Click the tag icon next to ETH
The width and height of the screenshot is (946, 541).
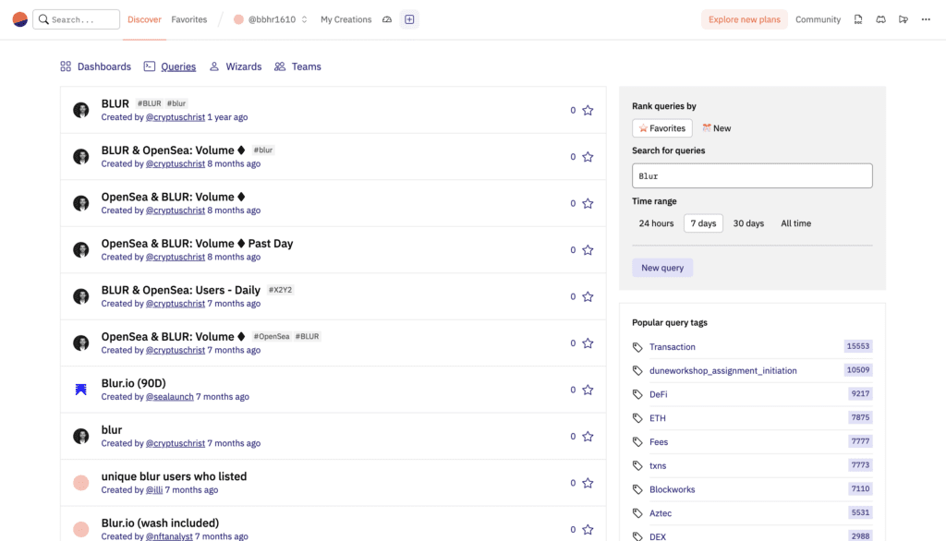(637, 418)
